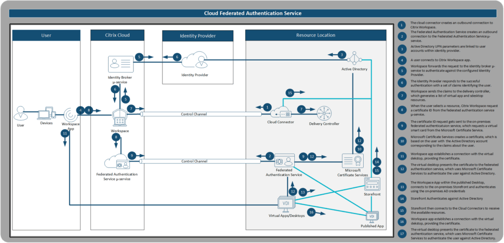Click the Published App monitor icon
The image size is (504, 243).
pos(373,216)
